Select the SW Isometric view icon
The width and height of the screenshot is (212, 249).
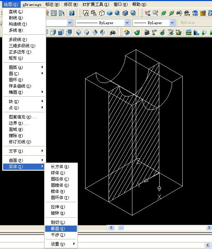click(x=79, y=32)
